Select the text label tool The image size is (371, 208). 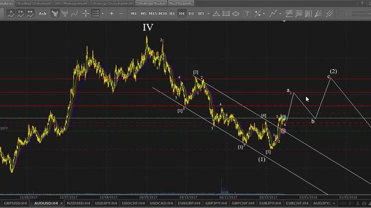click(247, 13)
